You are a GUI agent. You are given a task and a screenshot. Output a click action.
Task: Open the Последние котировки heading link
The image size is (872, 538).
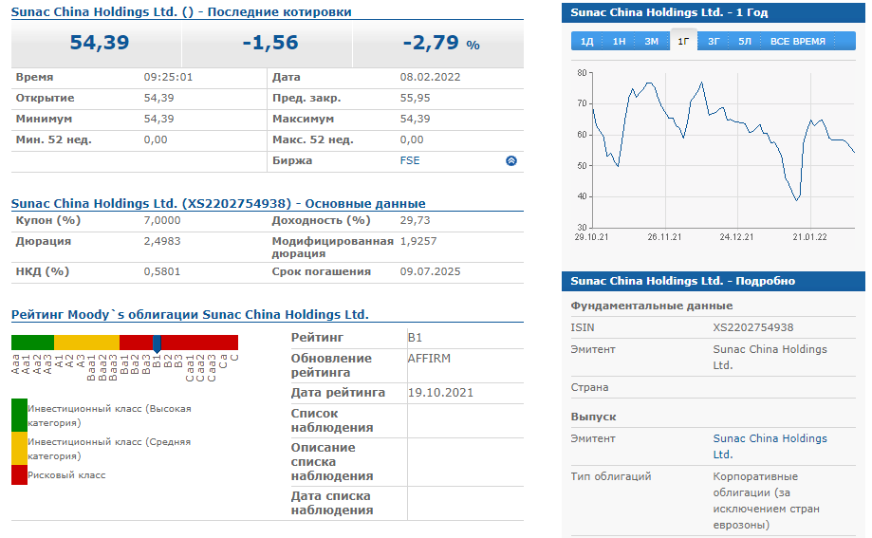point(181,11)
